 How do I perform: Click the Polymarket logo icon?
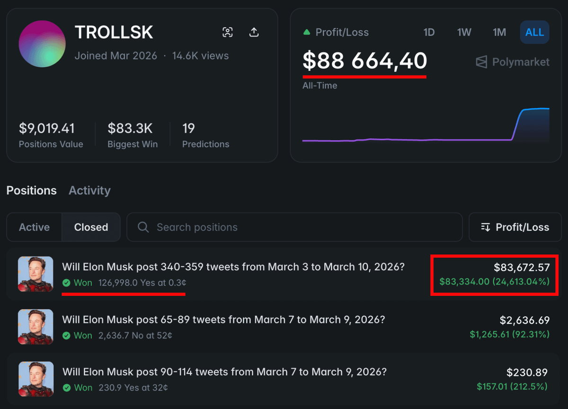(x=481, y=62)
